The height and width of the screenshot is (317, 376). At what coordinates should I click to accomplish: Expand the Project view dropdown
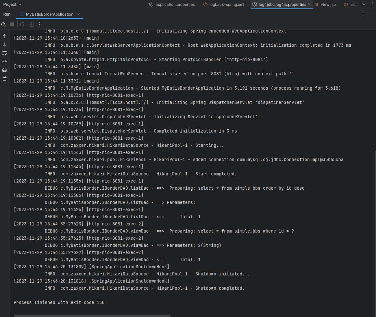12,4
